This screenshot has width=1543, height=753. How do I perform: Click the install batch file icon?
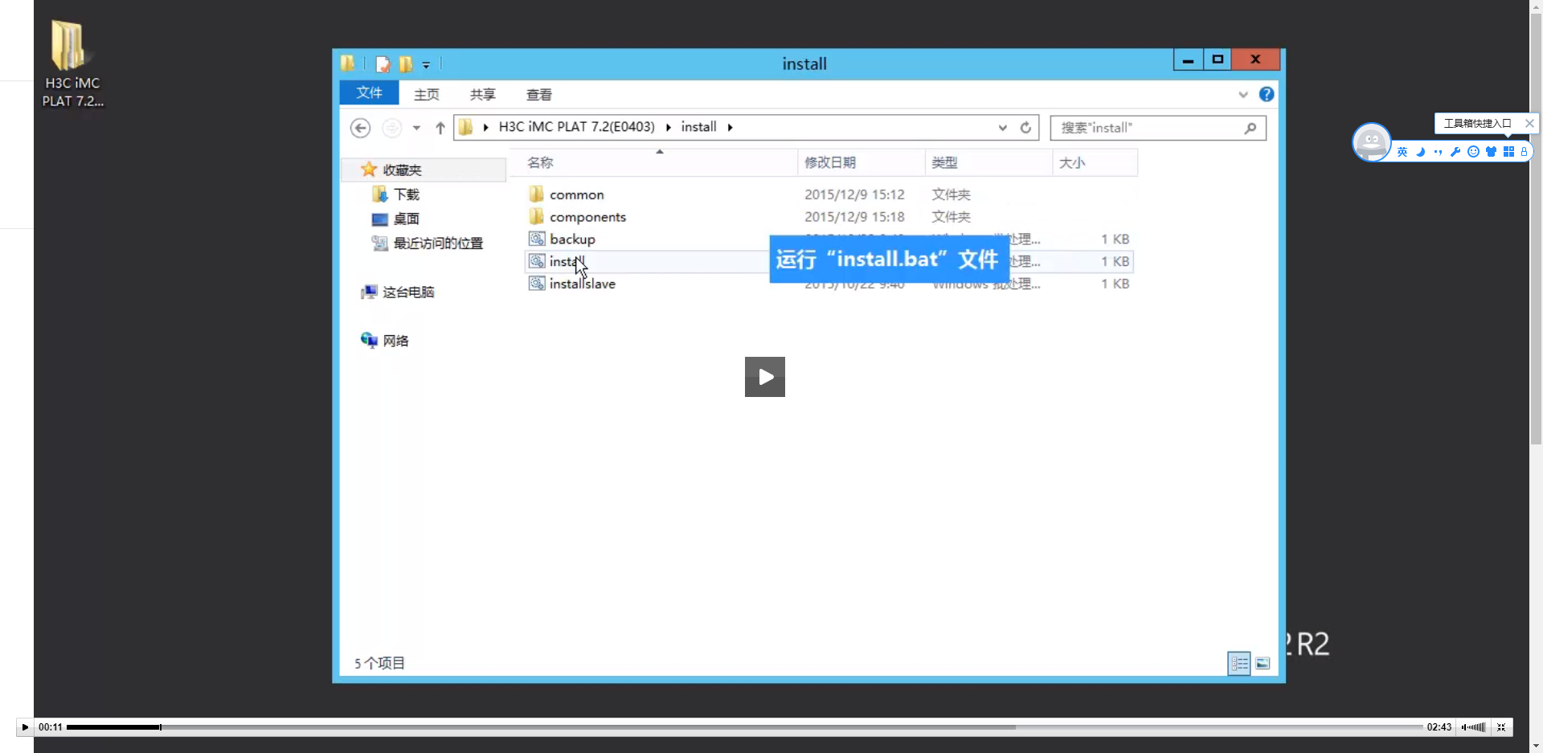[537, 261]
